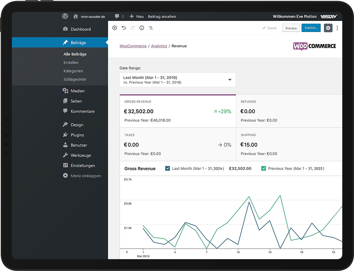Click the +29% change indicator
Viewport: 354px width, 271px height.
tap(222, 112)
